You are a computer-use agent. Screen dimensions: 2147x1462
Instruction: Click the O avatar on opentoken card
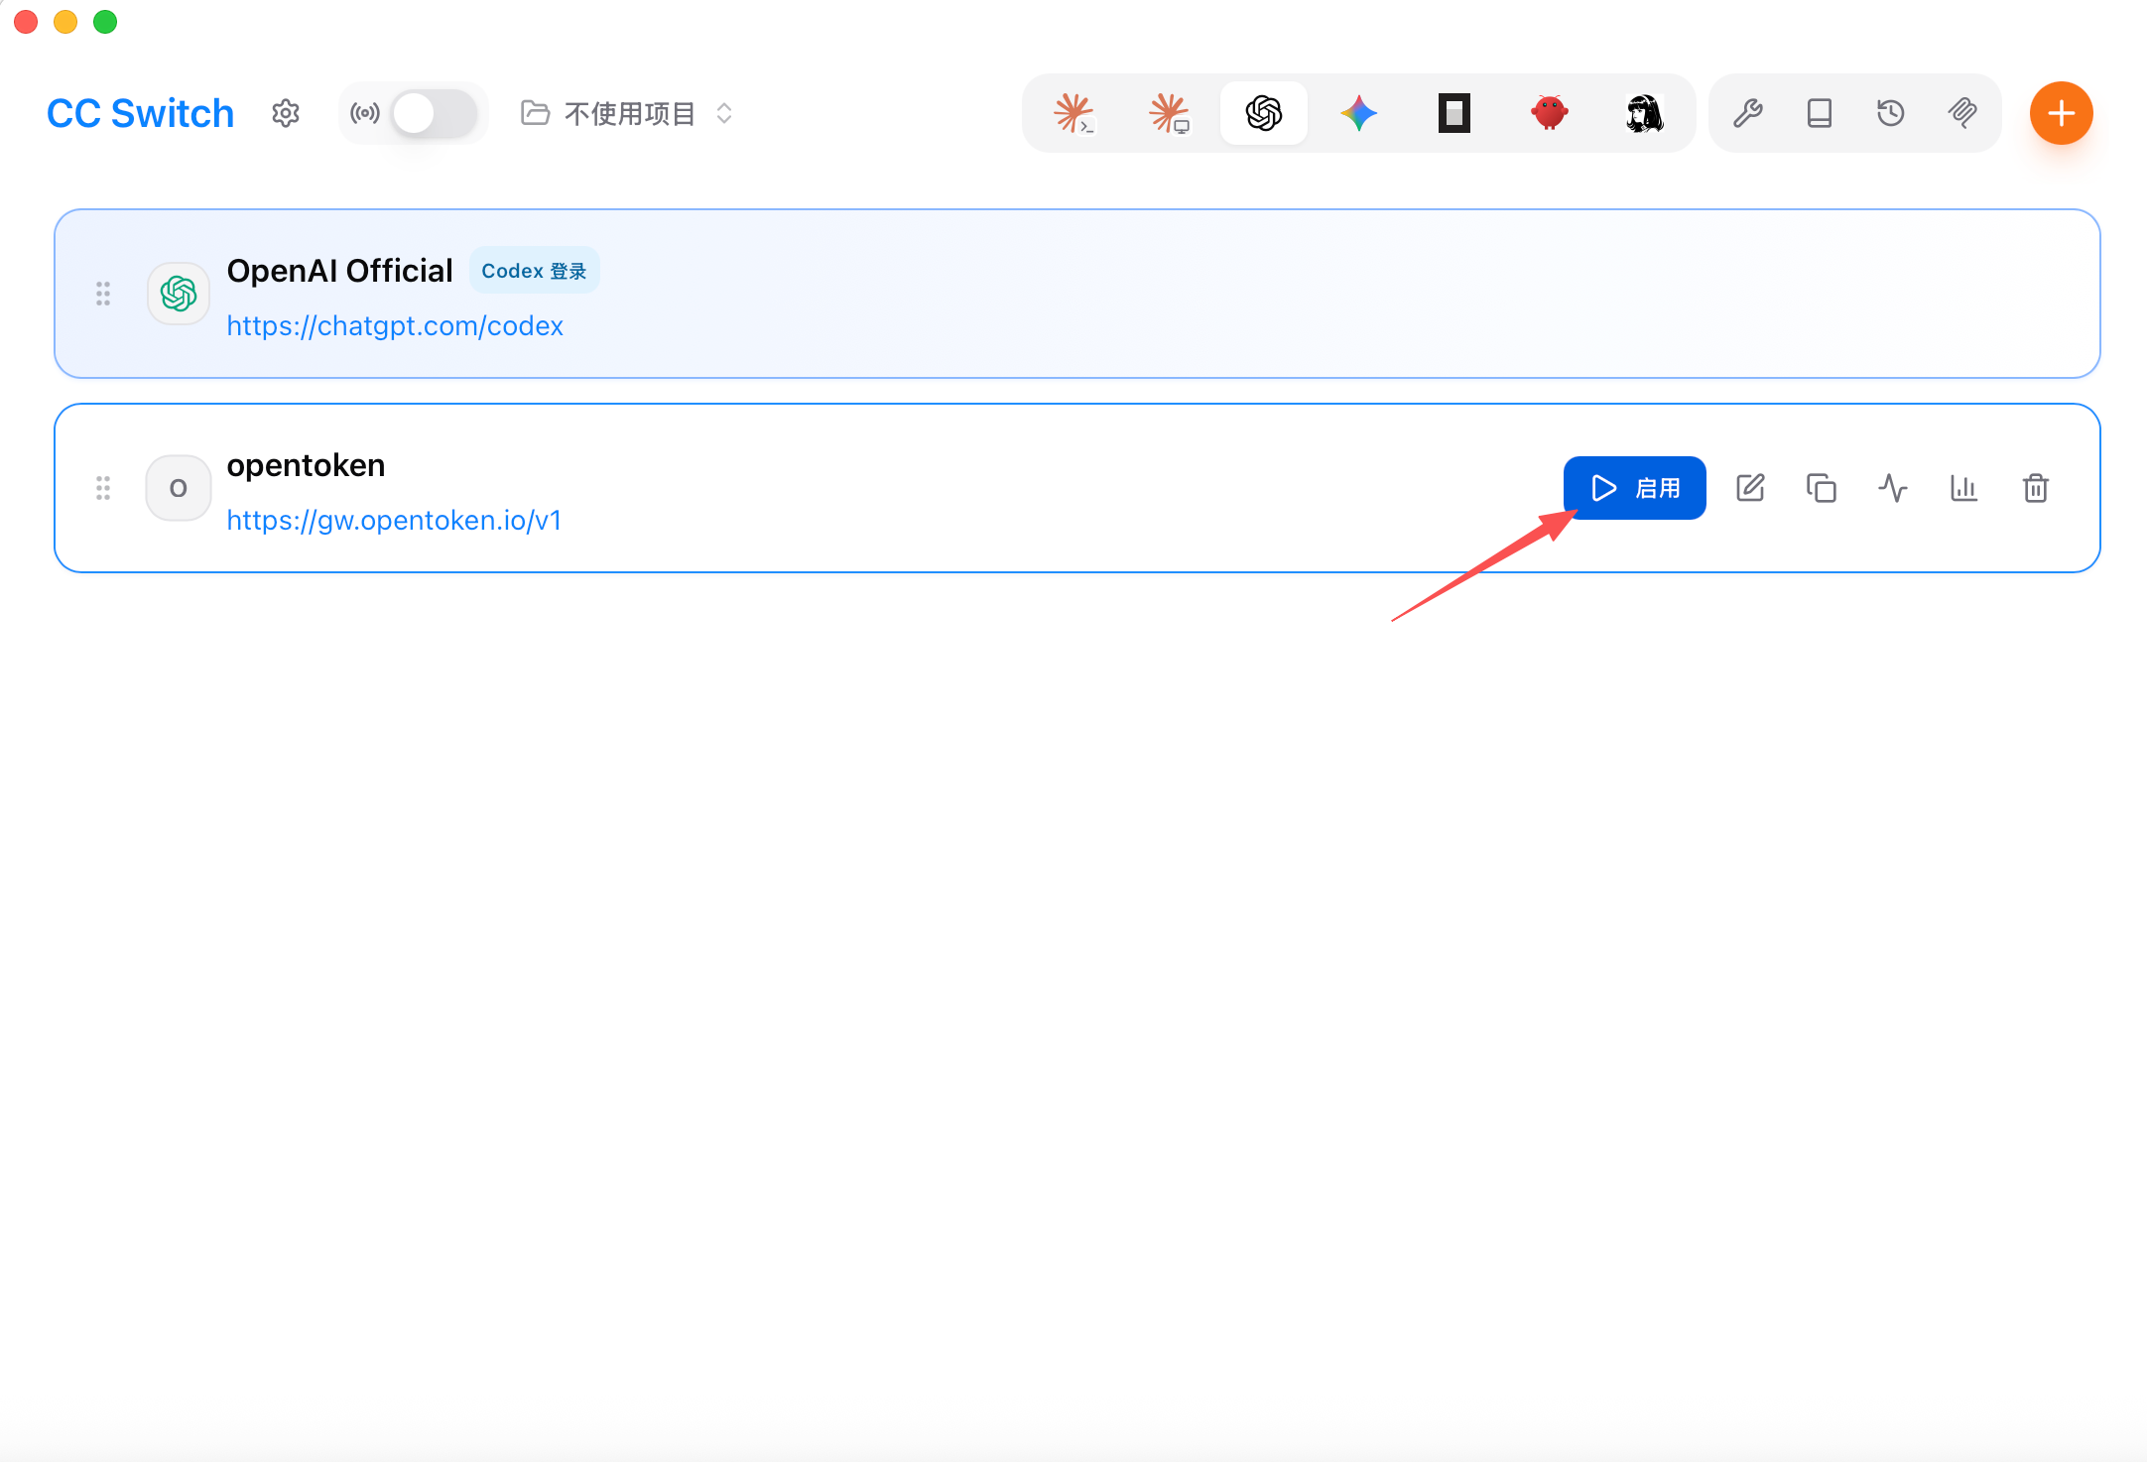[179, 488]
